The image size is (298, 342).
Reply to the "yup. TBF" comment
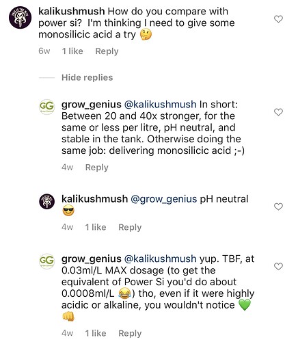point(130,334)
